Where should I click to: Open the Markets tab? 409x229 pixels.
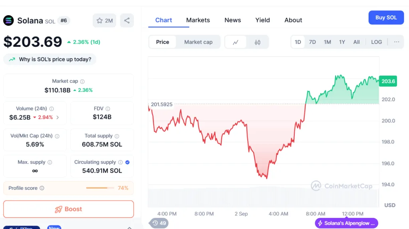point(198,20)
